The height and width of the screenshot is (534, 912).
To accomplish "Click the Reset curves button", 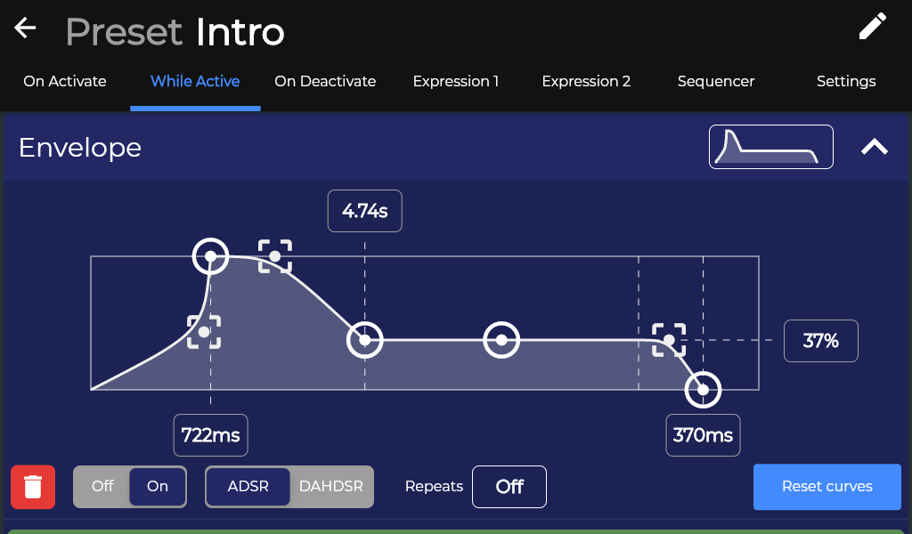I will (x=827, y=486).
